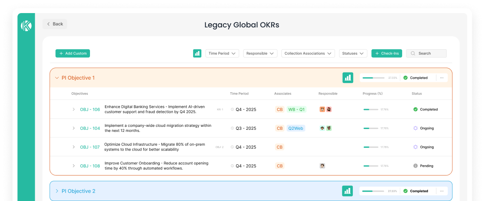Expand the PI Objective 2 section

[57, 191]
